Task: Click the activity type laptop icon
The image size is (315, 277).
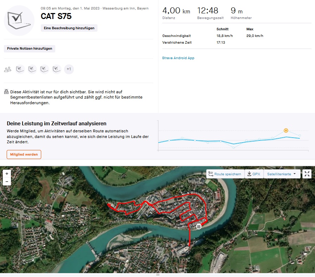Action: coord(19,20)
